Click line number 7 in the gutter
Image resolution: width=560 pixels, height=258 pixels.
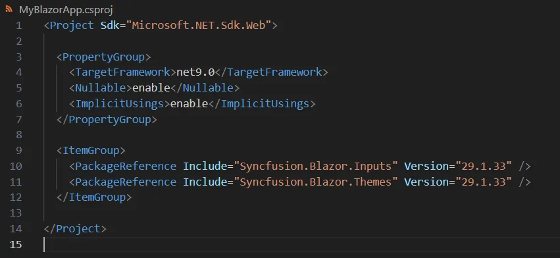tap(18, 119)
